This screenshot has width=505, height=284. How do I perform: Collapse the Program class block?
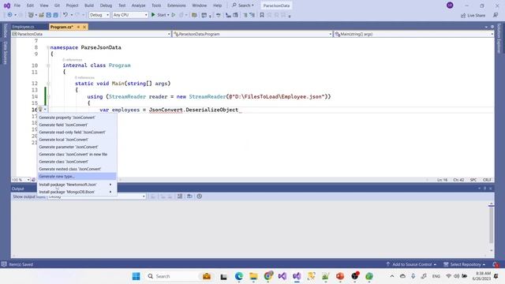tap(48, 65)
